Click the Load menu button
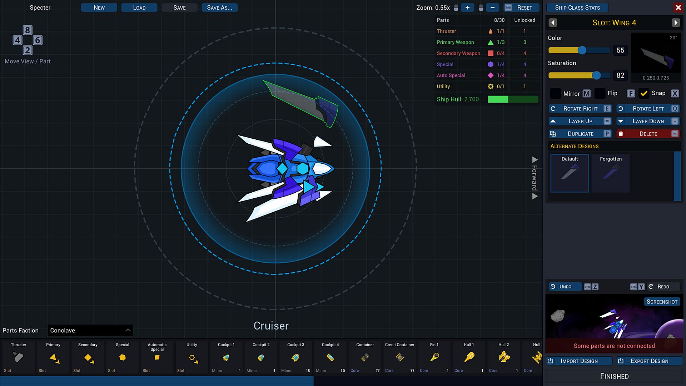Image resolution: width=686 pixels, height=386 pixels. (139, 8)
